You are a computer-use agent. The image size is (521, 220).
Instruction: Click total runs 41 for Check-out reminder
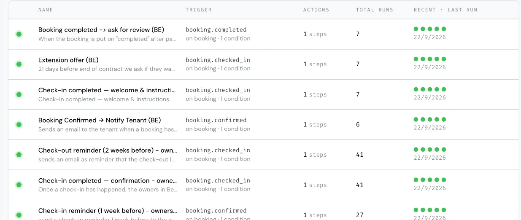[x=359, y=155]
